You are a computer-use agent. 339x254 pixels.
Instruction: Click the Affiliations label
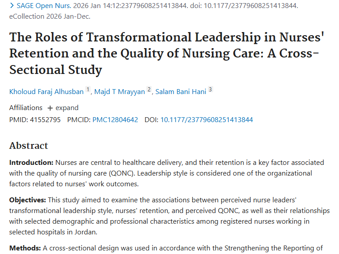point(26,108)
